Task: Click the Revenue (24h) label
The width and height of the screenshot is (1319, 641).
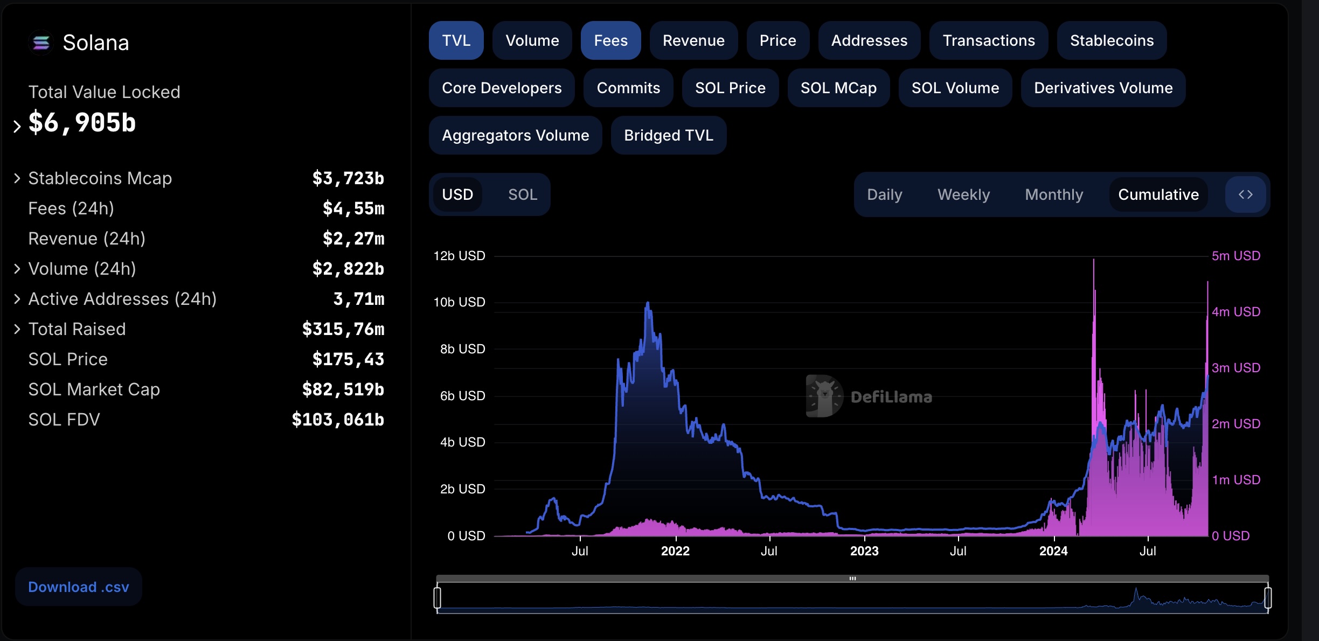Action: [x=87, y=239]
